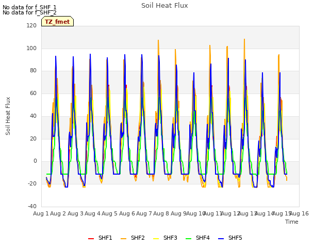Viewport: 330px width, 248px height.
Task: Click the Aug 3 x-axis tick label
Action: pyautogui.click(x=75, y=213)
